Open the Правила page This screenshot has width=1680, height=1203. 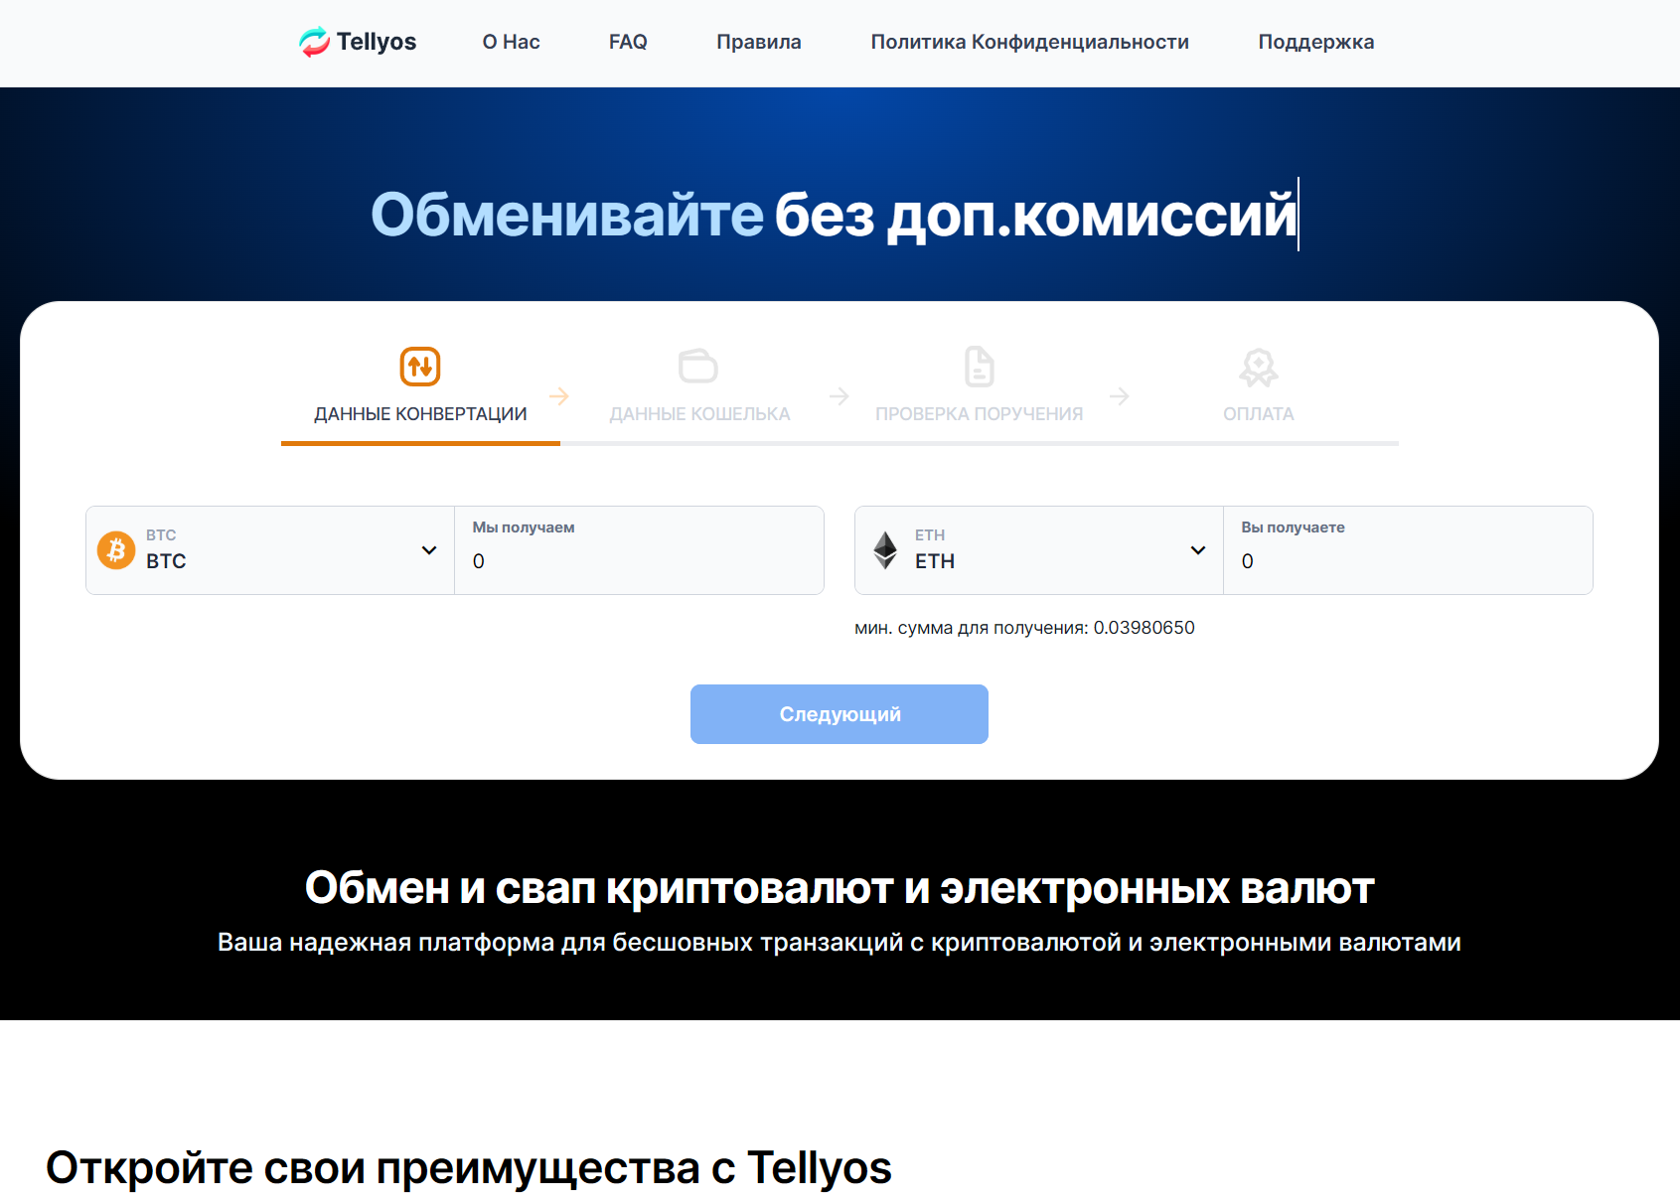pyautogui.click(x=758, y=42)
